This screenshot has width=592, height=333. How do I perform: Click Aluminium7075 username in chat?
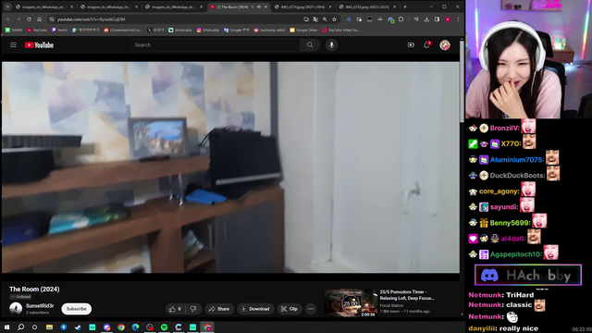(x=517, y=160)
